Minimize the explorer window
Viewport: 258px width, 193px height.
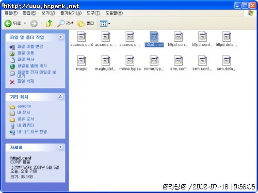[x=237, y=6]
